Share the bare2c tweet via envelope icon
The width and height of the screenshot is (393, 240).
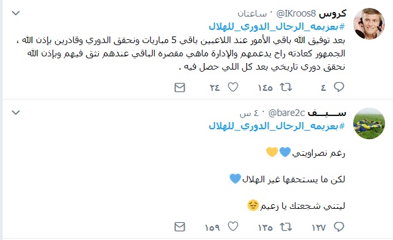tap(180, 227)
